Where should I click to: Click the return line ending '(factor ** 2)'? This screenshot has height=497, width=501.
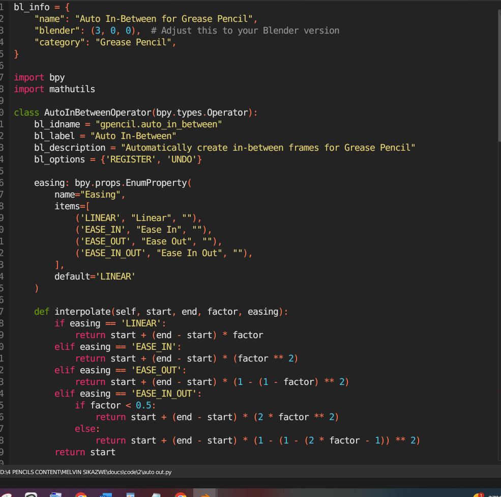[x=187, y=358]
